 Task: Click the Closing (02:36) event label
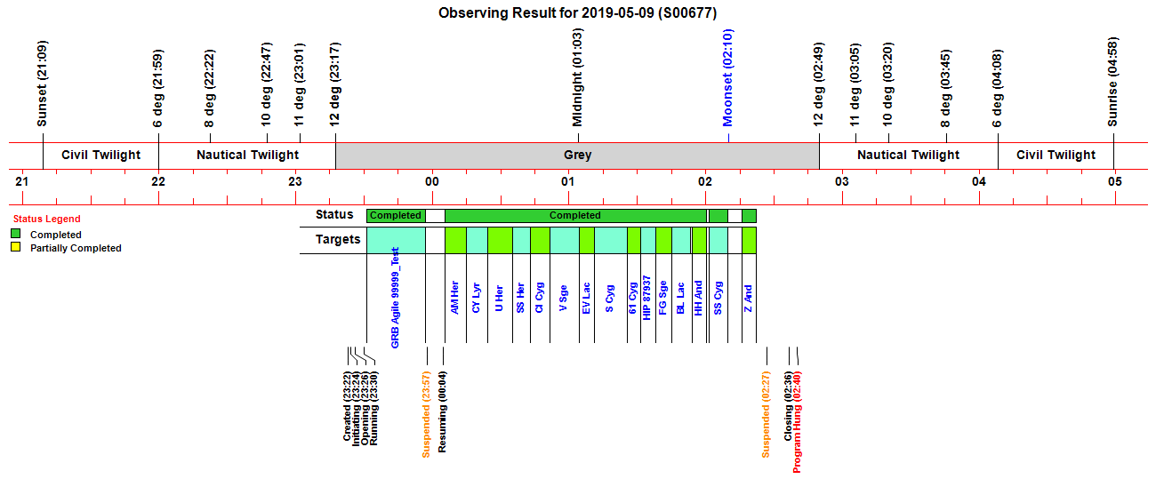pos(788,407)
